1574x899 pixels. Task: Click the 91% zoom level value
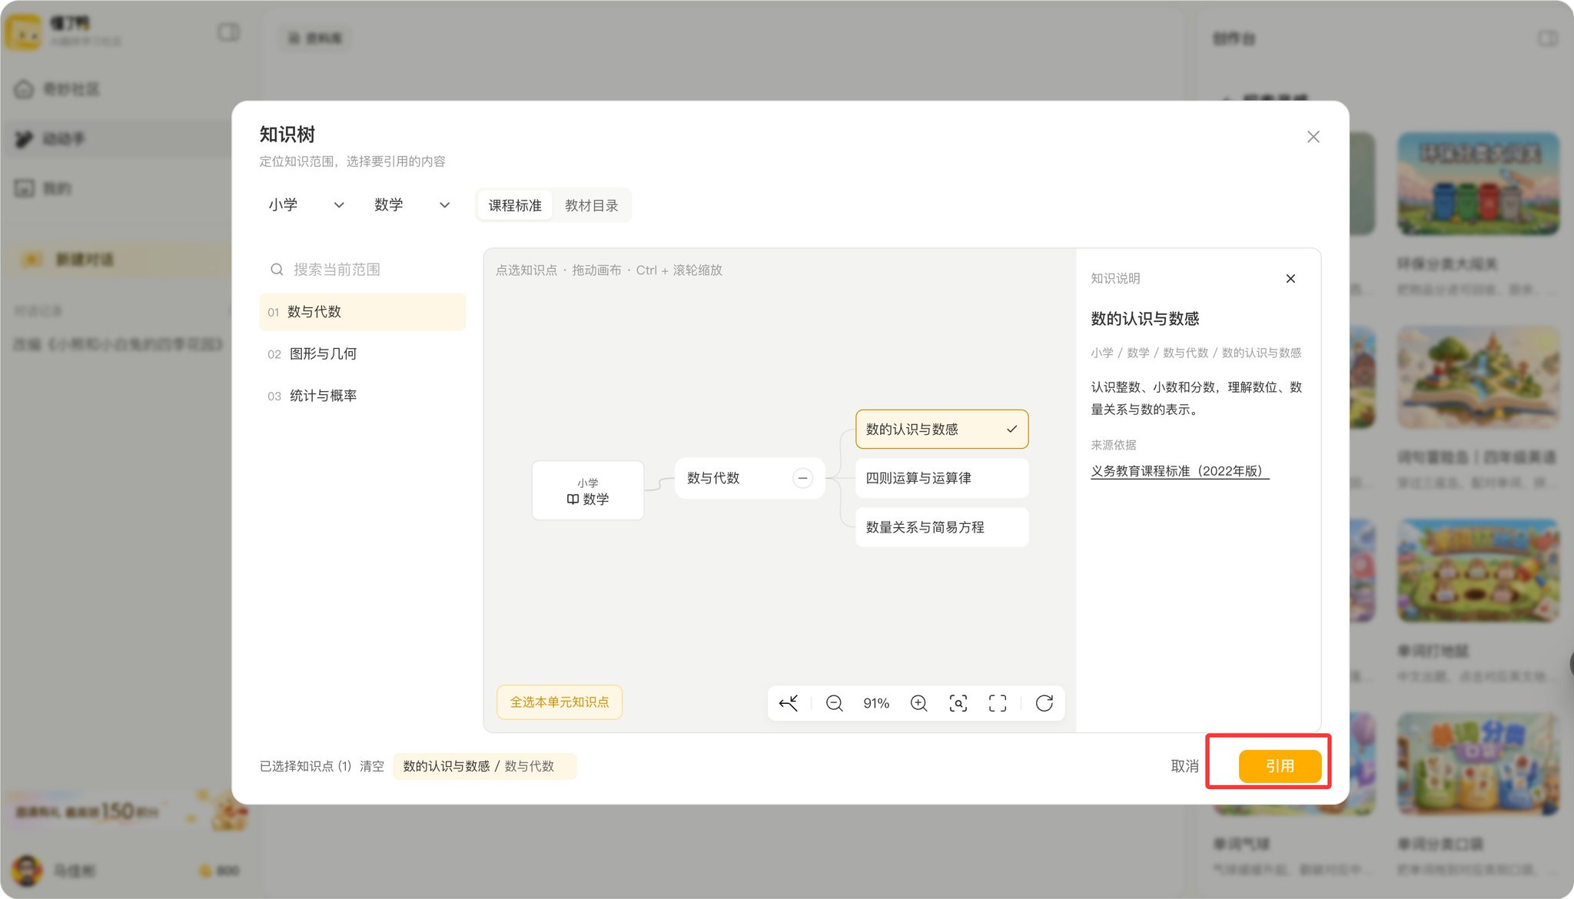(876, 703)
